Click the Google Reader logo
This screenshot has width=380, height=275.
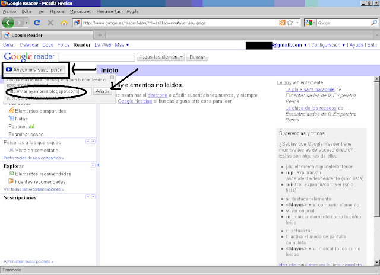point(29,57)
